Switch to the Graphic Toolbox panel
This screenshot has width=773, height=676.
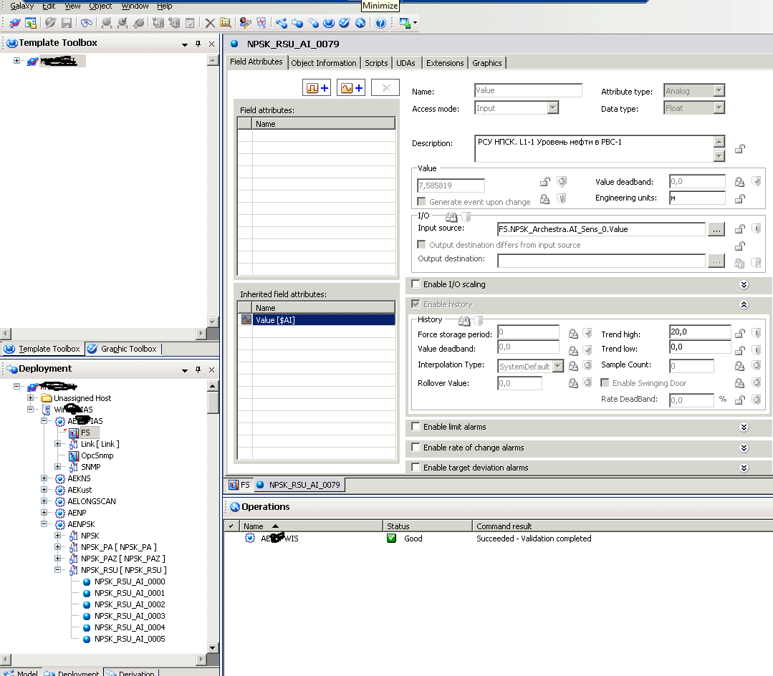123,349
